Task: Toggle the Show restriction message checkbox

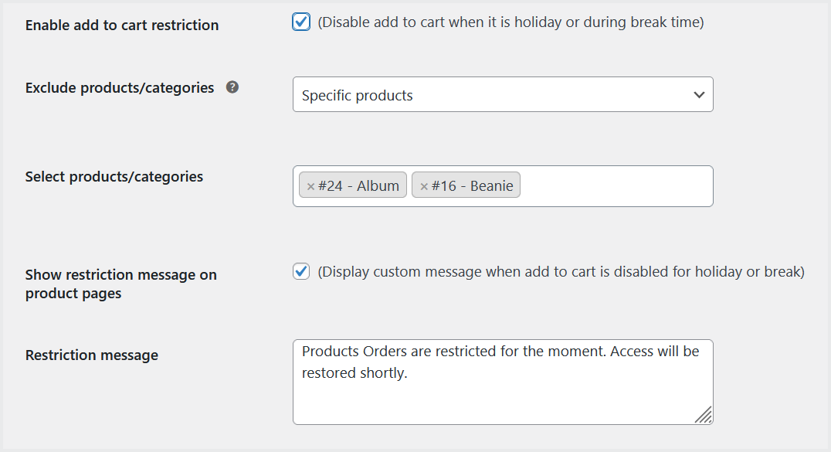Action: coord(301,272)
